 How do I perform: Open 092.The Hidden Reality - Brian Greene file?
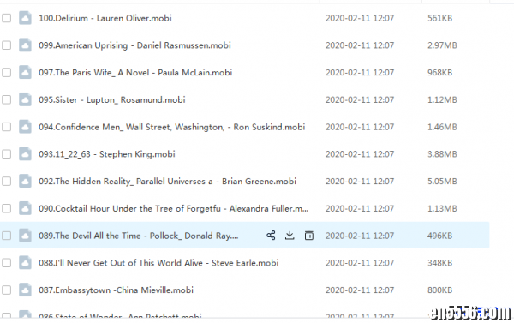pos(168,182)
